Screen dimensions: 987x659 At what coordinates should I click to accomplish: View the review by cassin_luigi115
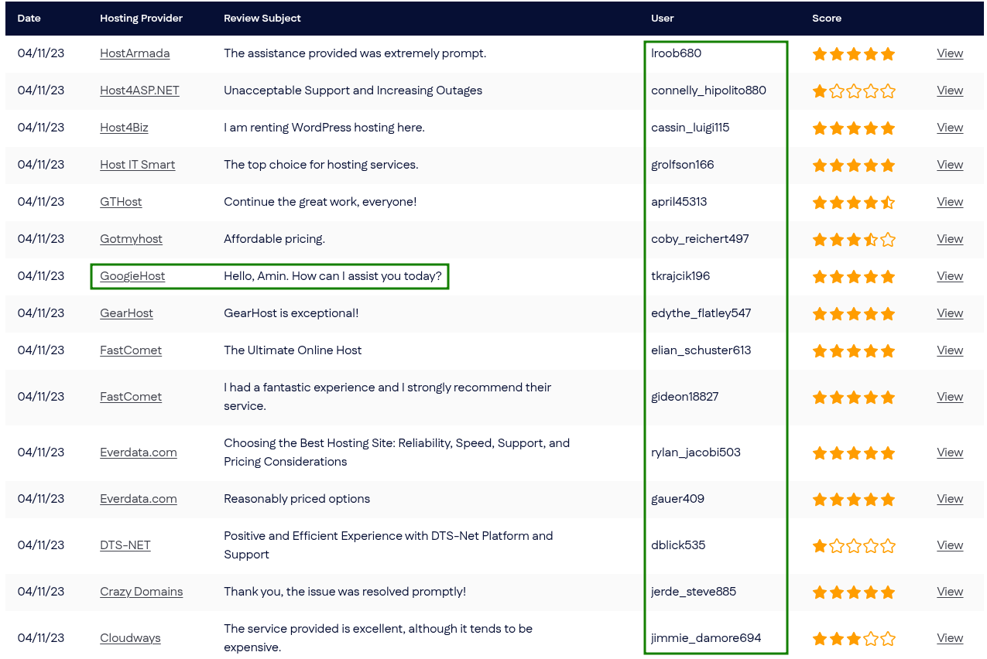click(x=950, y=128)
